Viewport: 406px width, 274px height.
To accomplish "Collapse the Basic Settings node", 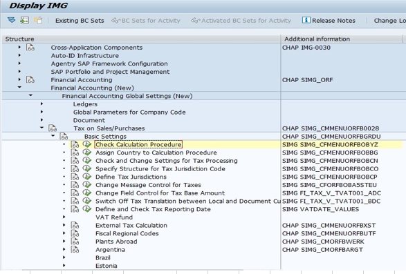I will (x=53, y=136).
